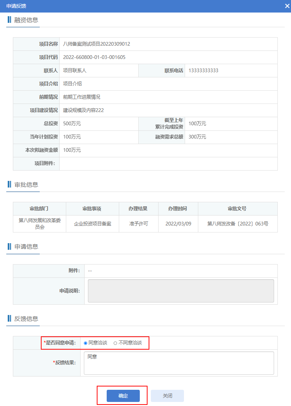Click the 反馈结果 text area
The width and height of the screenshot is (291, 406).
(x=179, y=363)
